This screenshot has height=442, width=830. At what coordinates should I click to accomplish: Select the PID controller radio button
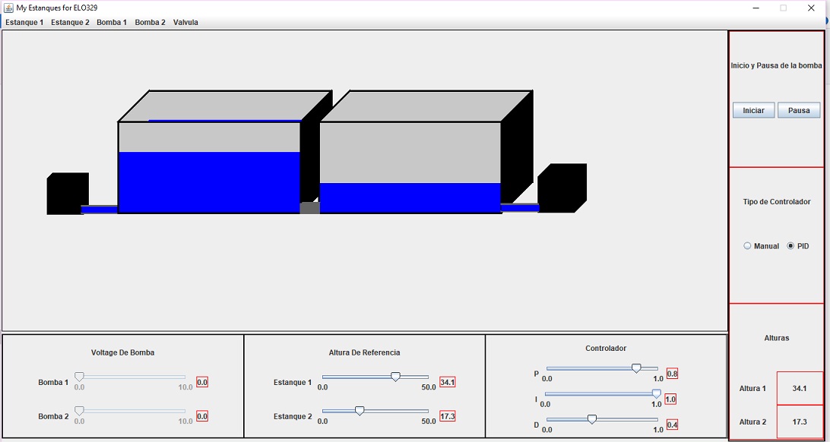click(798, 246)
